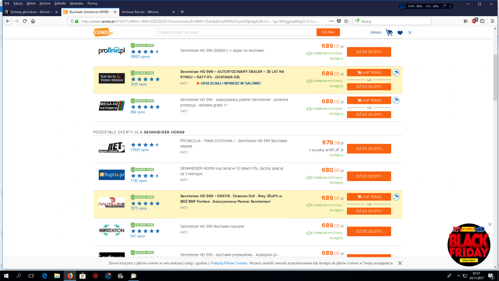Open the Polityką Plików Cookies link

click(x=229, y=263)
